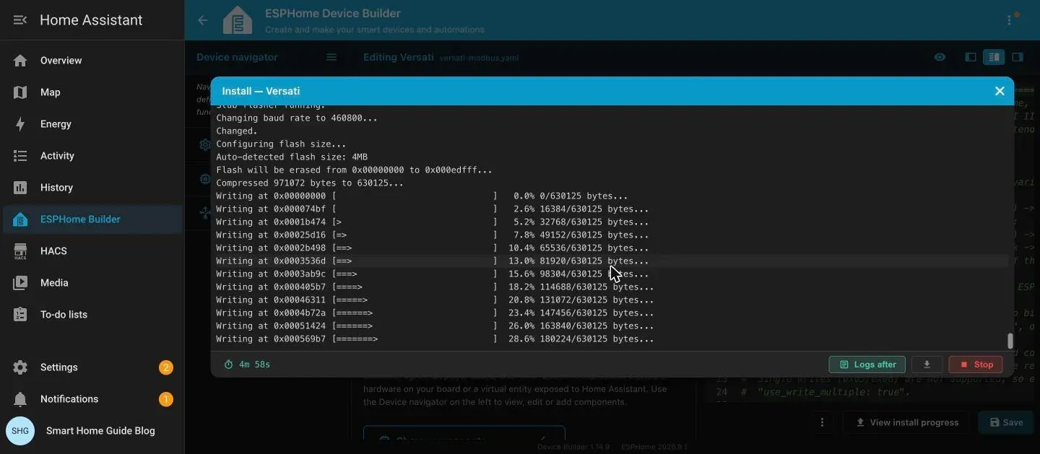Screen dimensions: 1040x454
Task: Open the three-dot menu beside View install progress
Action: point(822,422)
